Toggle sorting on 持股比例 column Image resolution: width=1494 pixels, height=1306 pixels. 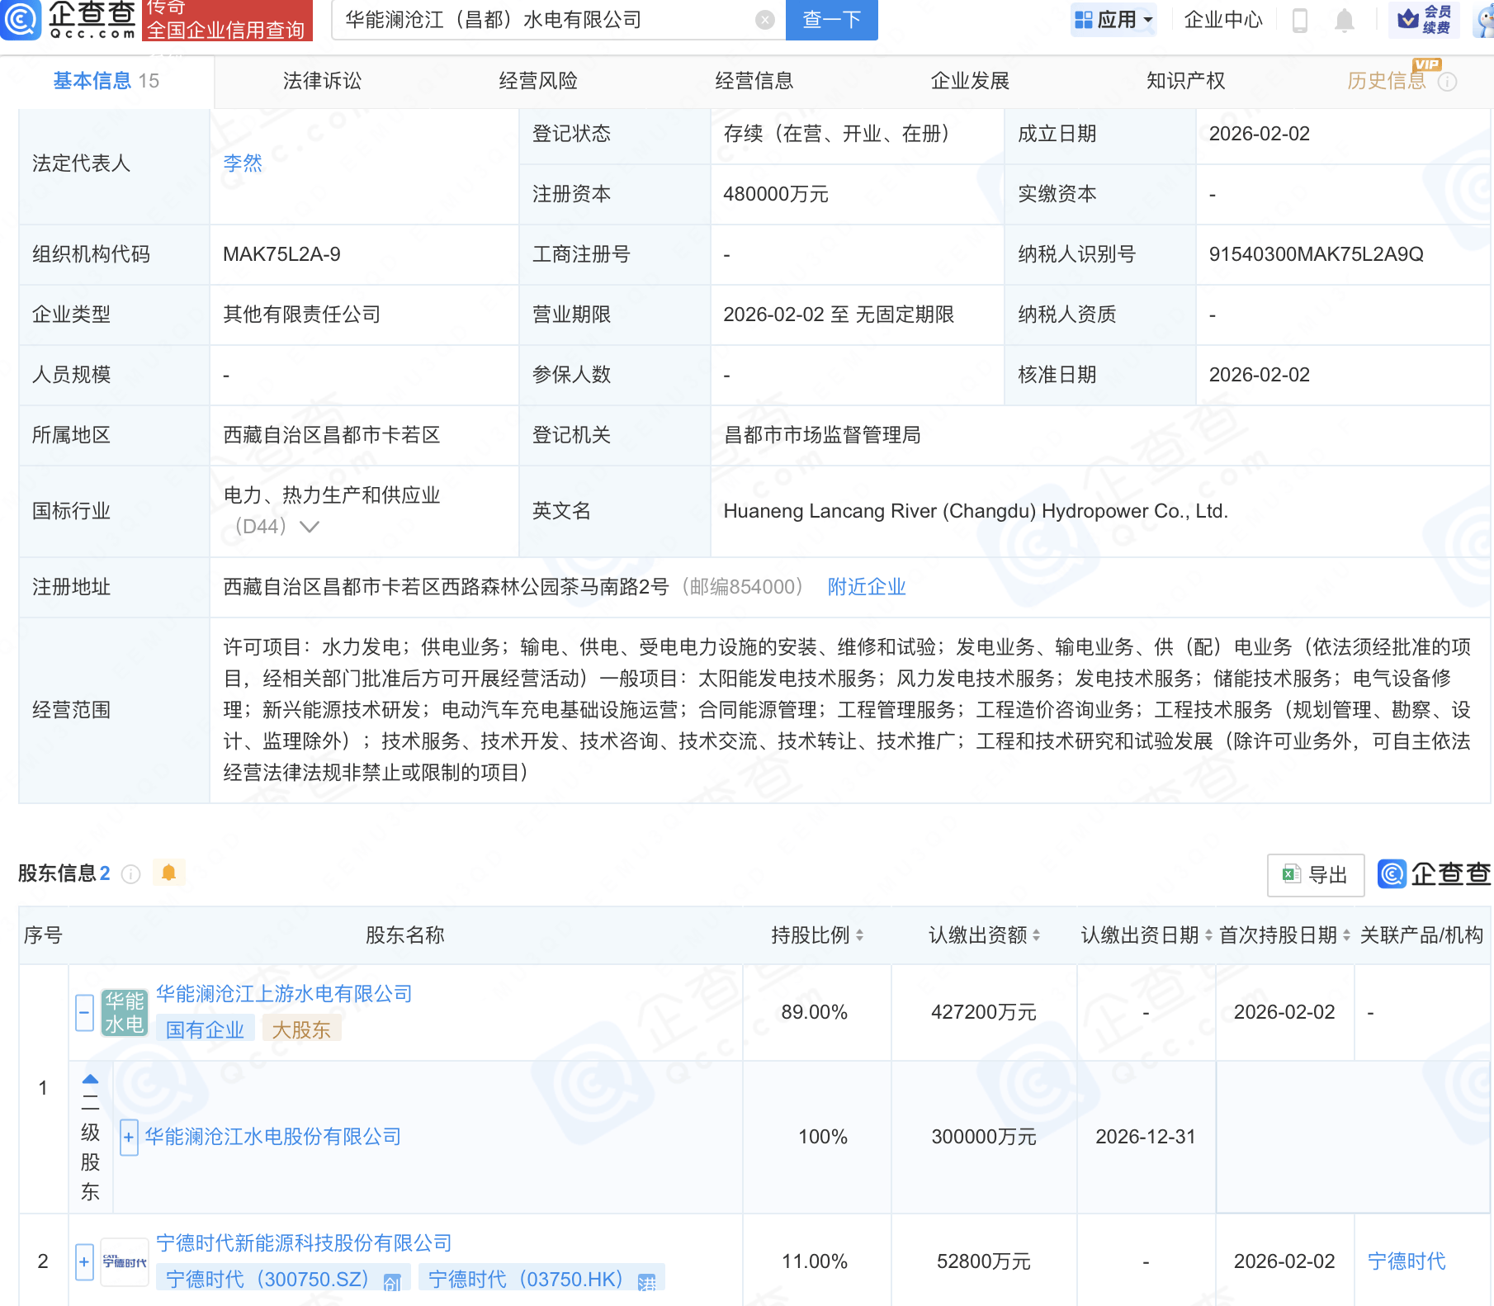click(859, 935)
